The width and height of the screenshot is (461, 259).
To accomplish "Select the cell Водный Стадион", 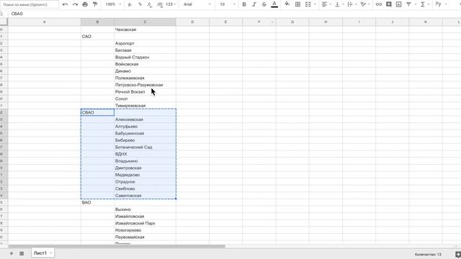I will click(x=145, y=58).
